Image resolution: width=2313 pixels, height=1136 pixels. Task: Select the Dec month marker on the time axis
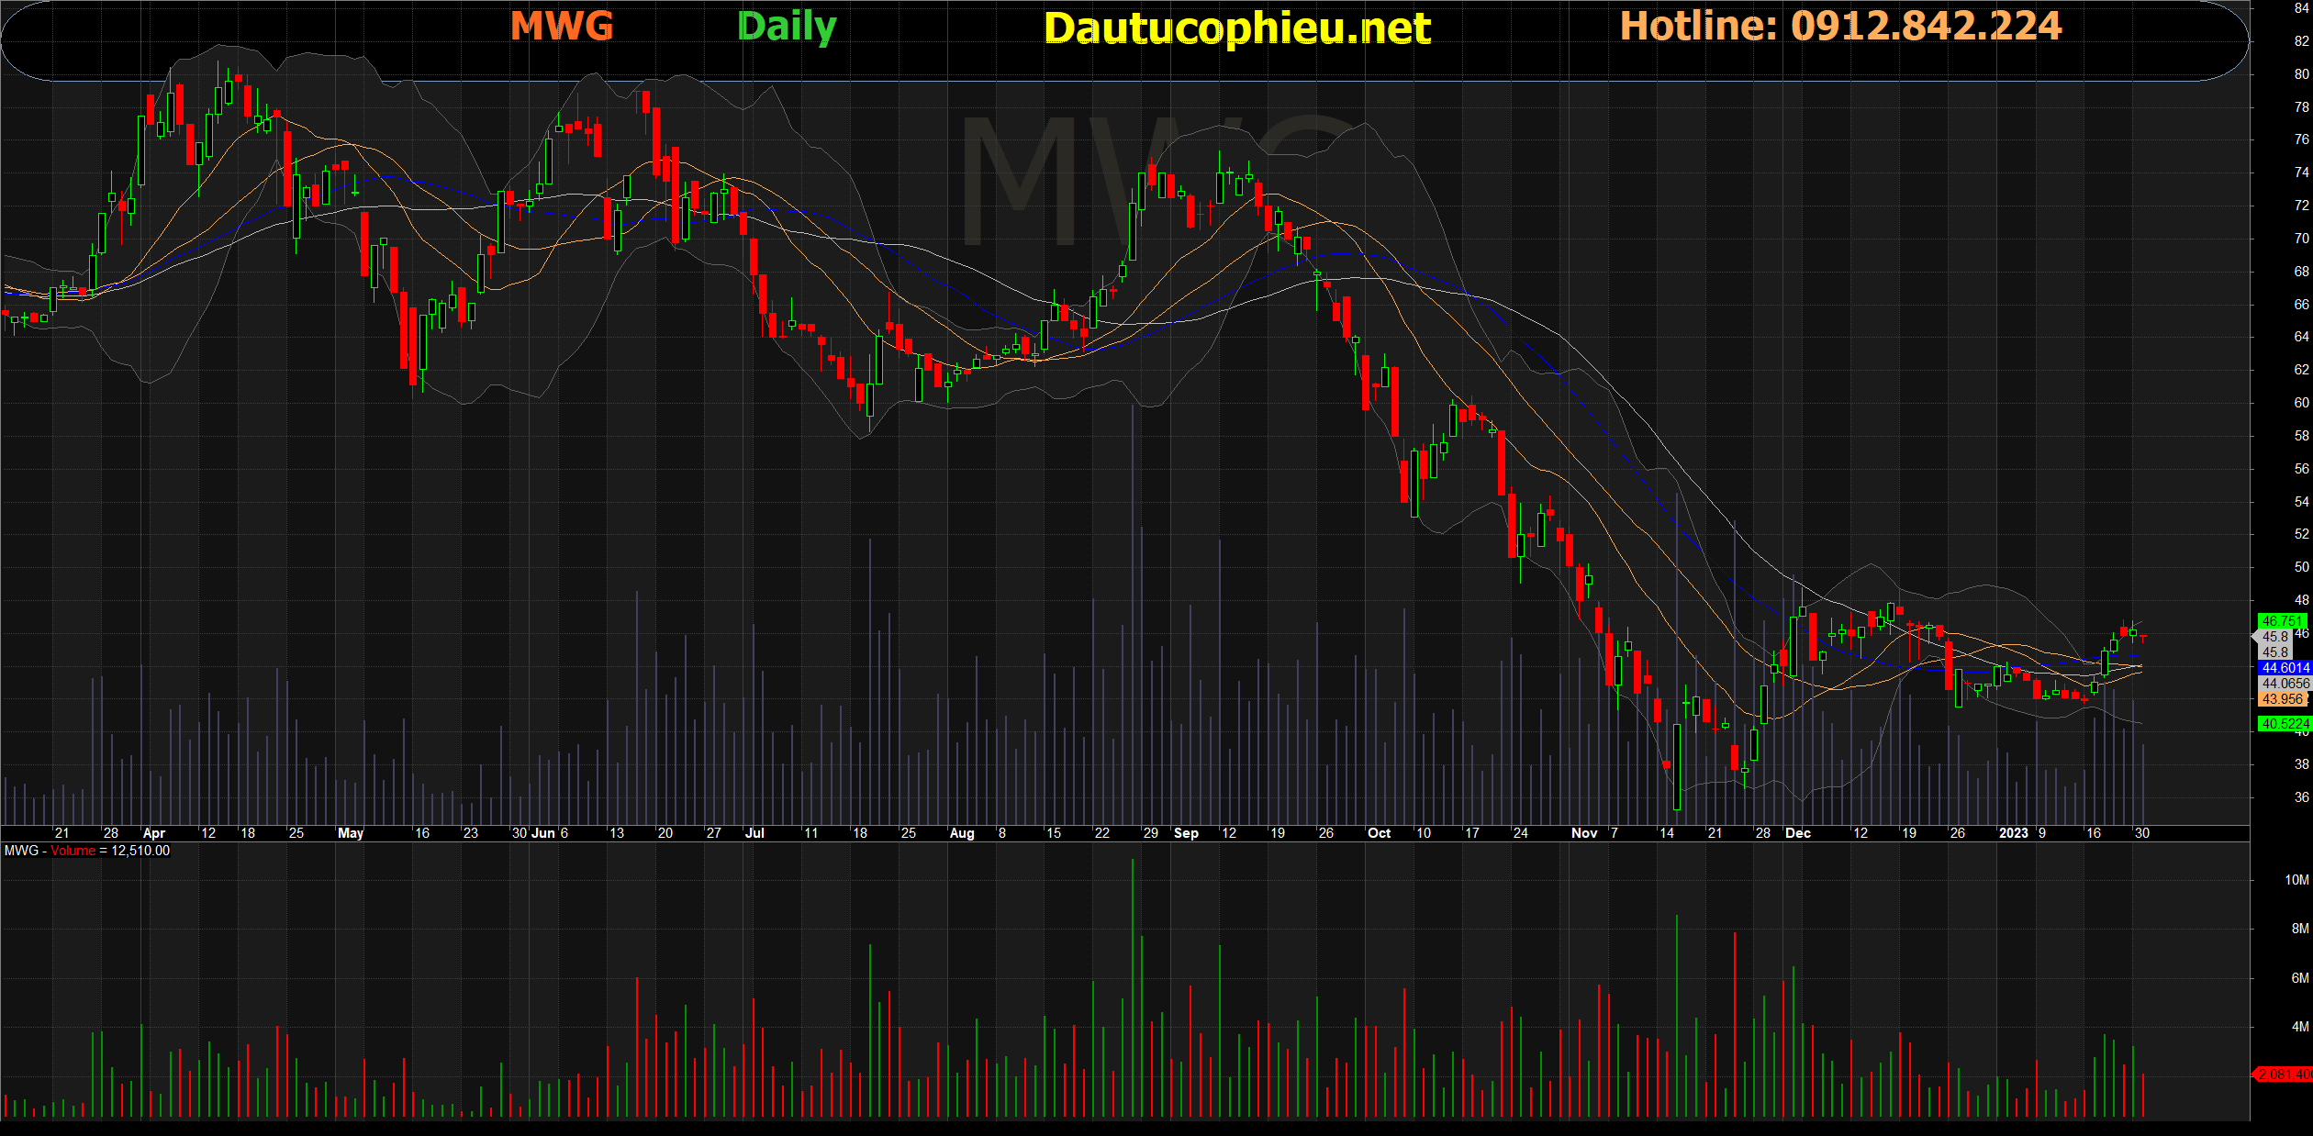pos(1797,833)
